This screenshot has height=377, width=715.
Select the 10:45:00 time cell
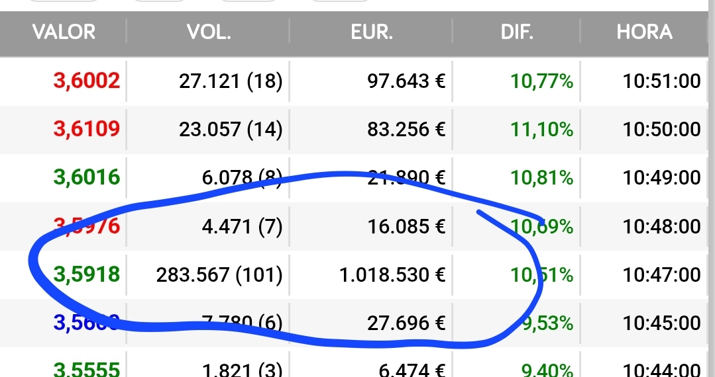[x=661, y=323]
